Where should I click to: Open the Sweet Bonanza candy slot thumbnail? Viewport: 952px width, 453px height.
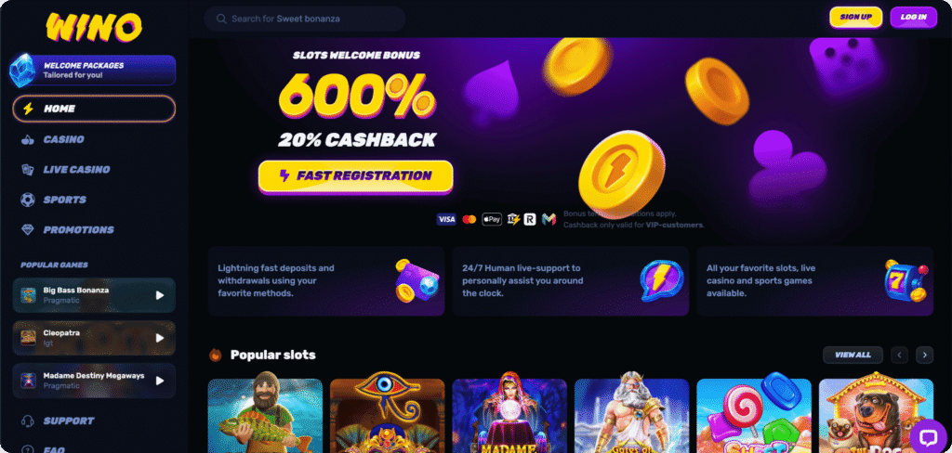click(x=753, y=415)
